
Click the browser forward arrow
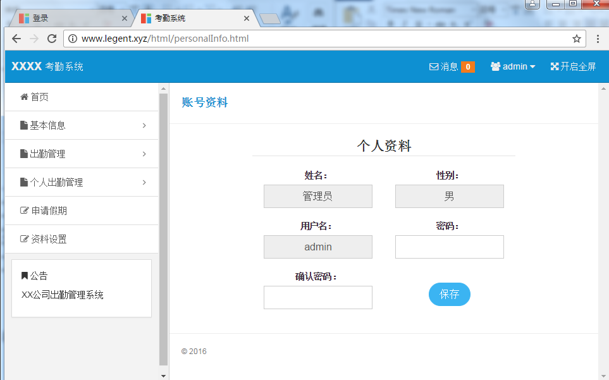(34, 39)
